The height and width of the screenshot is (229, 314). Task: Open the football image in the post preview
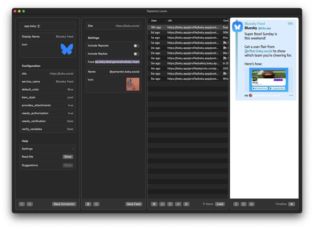pos(268,80)
